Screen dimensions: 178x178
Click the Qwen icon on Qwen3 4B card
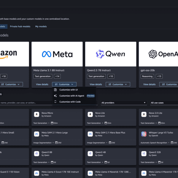90,154
